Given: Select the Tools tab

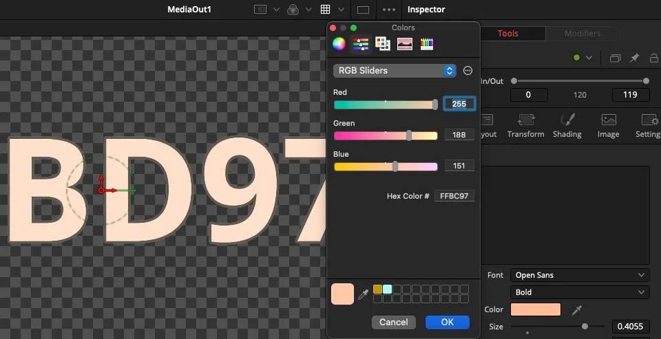Looking at the screenshot, I should click(507, 34).
